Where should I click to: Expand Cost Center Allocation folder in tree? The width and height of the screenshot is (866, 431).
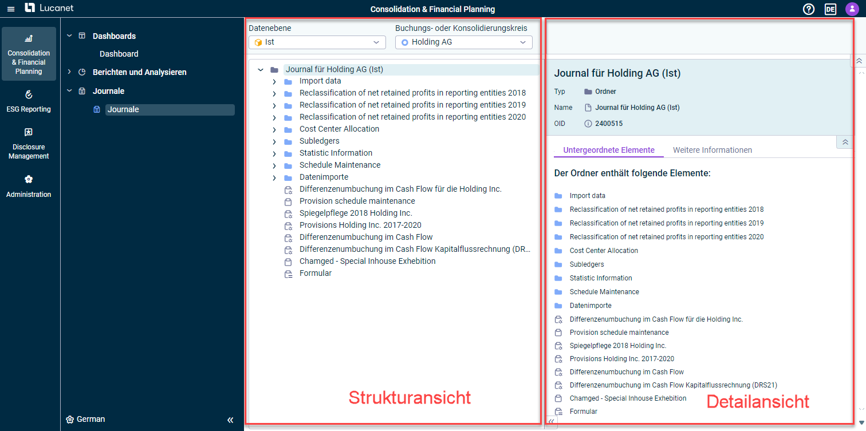(x=274, y=130)
